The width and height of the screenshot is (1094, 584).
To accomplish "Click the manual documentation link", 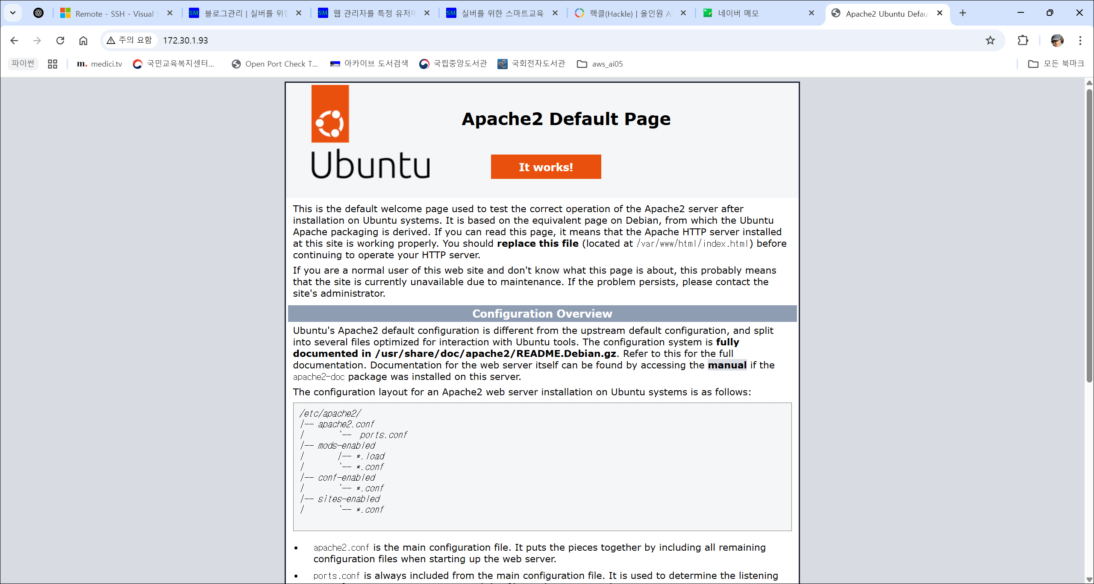I will tap(727, 365).
